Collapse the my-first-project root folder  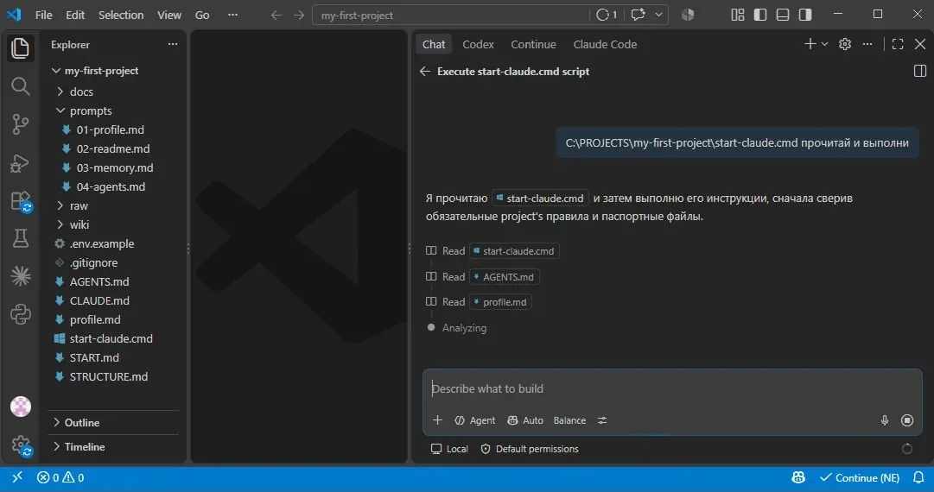pos(56,71)
